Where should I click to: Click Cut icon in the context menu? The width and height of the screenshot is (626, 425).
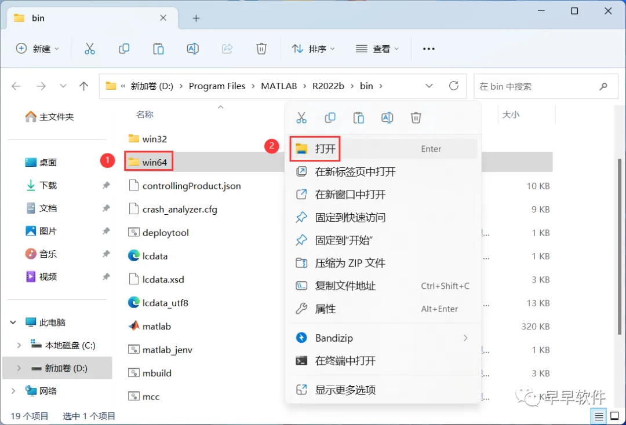click(301, 118)
